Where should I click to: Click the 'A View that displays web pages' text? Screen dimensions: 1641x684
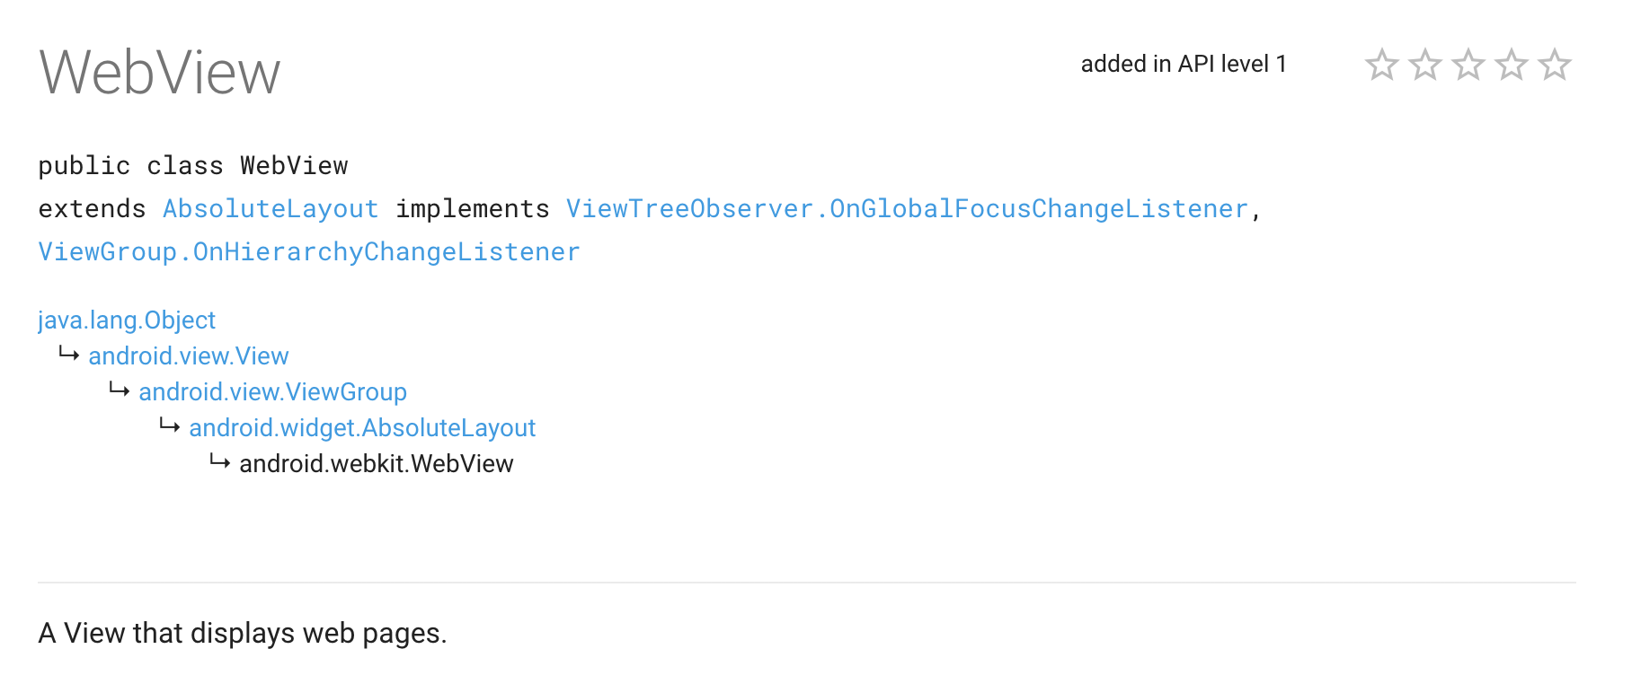[243, 634]
